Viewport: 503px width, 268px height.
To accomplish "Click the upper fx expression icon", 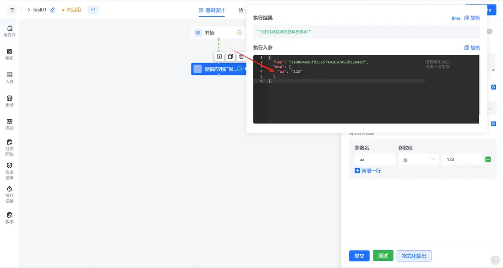I will pos(493,87).
